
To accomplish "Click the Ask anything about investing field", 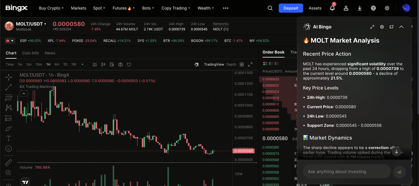I will coord(347,172).
